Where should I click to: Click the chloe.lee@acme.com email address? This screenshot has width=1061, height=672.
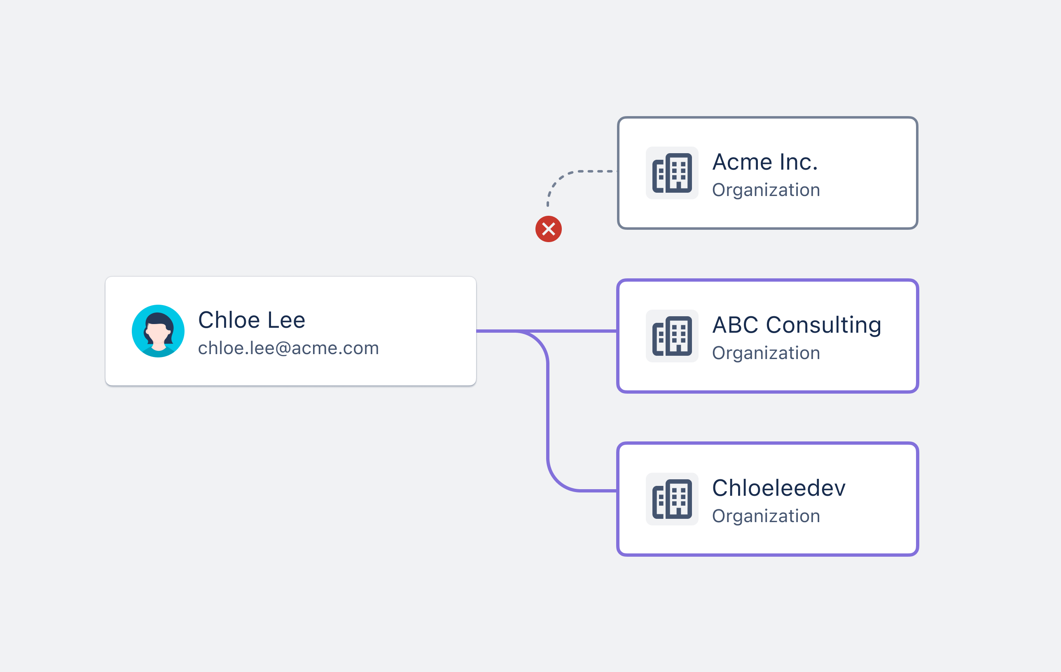pyautogui.click(x=288, y=348)
